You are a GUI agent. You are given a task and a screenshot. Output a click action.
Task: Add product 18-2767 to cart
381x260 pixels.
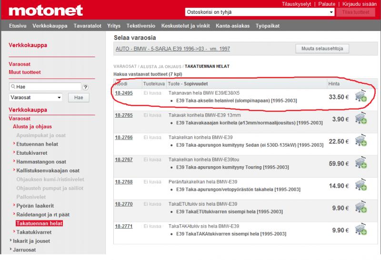[361, 163]
